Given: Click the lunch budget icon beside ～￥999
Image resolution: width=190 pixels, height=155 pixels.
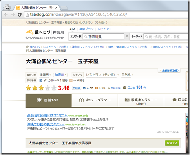Looking at the screenshot, I should (x=71, y=81).
